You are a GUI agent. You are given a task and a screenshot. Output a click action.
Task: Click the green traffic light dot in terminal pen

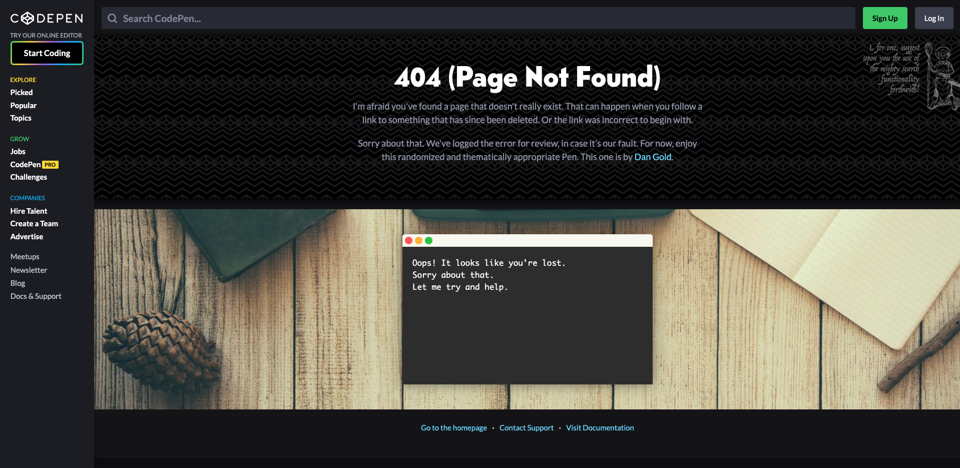pyautogui.click(x=429, y=241)
